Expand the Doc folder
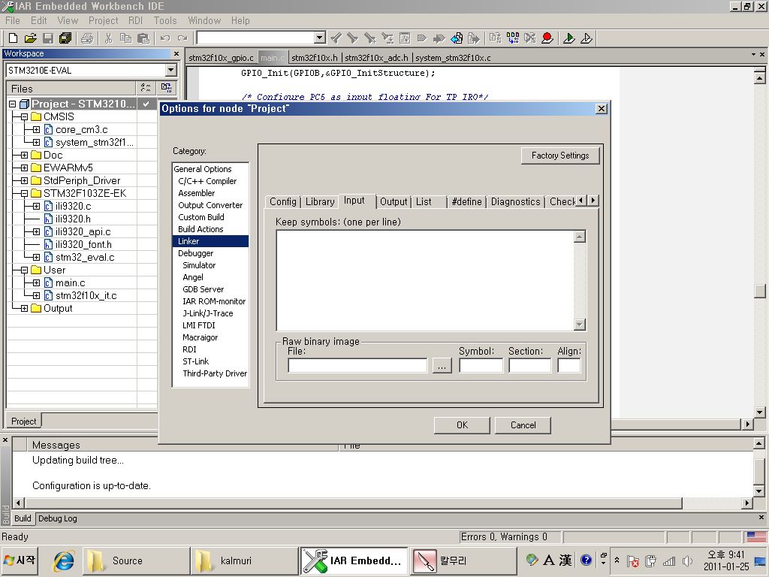This screenshot has height=577, width=769. [24, 155]
